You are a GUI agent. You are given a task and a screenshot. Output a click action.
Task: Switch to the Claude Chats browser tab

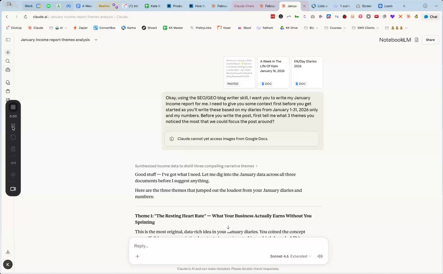point(244,6)
